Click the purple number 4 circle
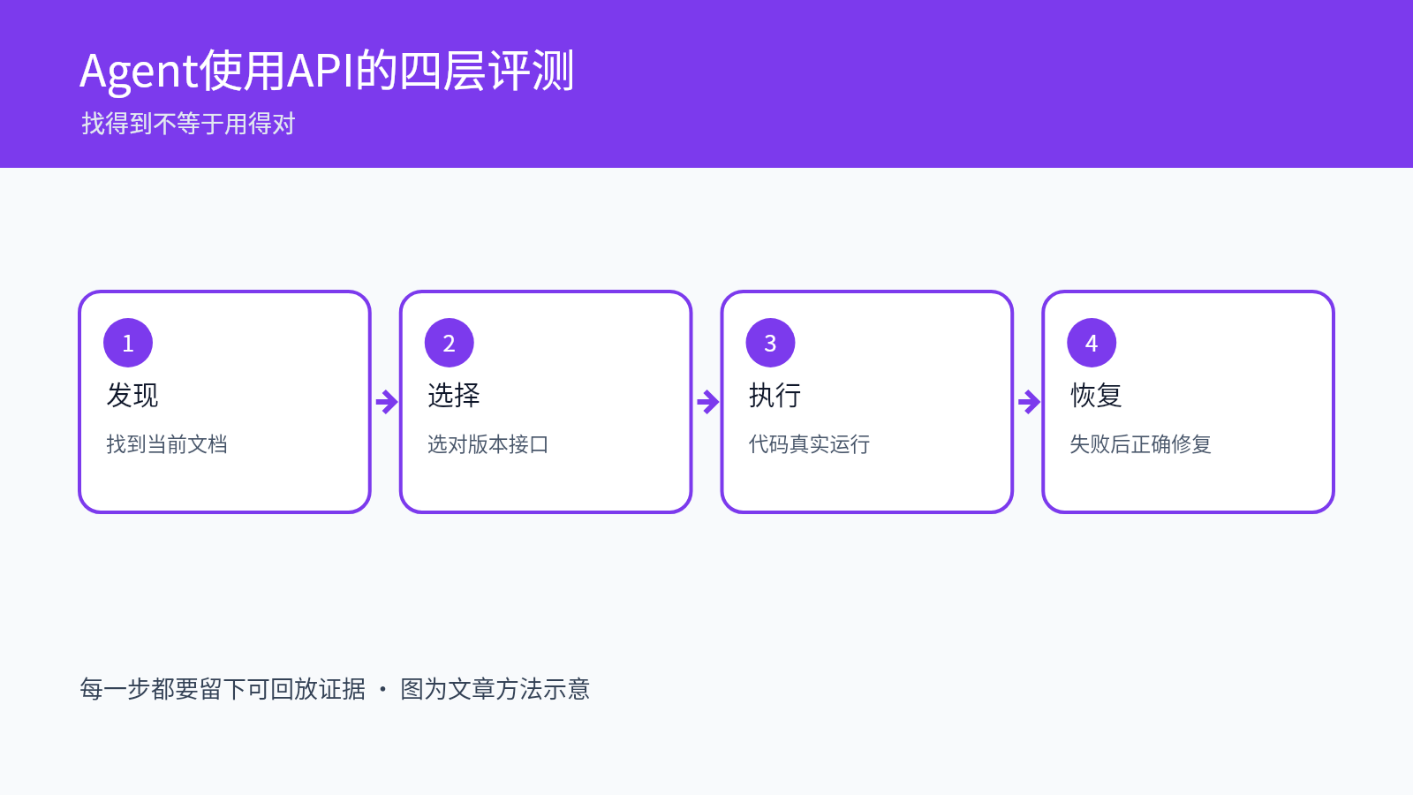 [x=1092, y=343]
